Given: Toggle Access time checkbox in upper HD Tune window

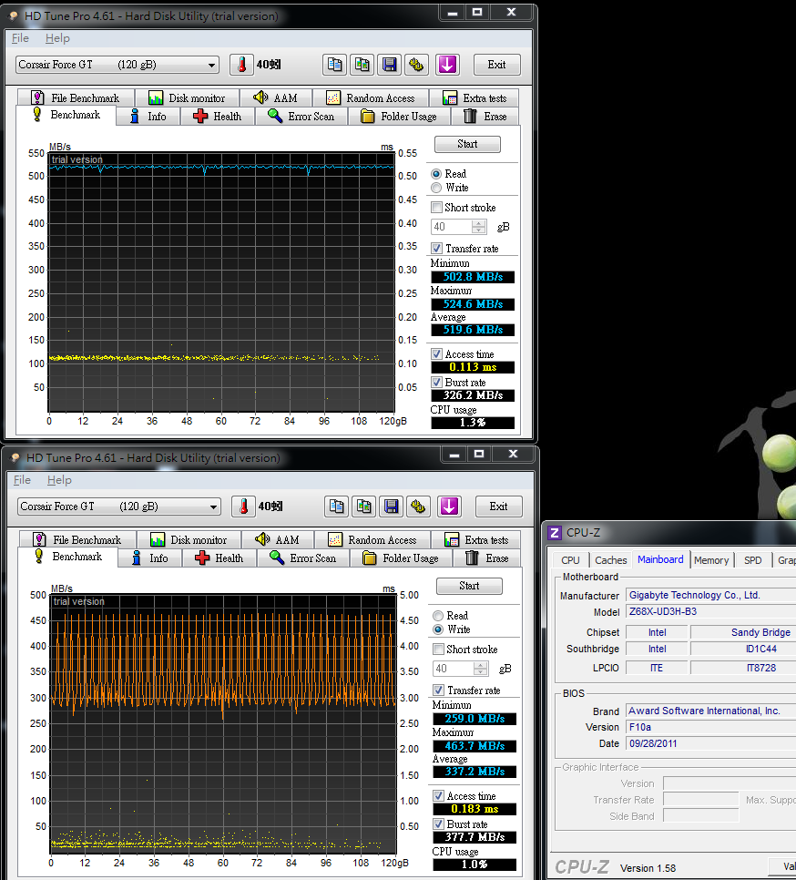Looking at the screenshot, I should click(436, 354).
